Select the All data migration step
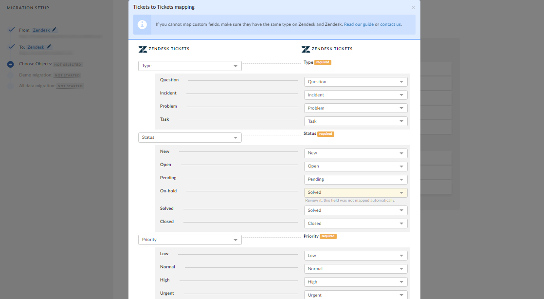 point(37,86)
